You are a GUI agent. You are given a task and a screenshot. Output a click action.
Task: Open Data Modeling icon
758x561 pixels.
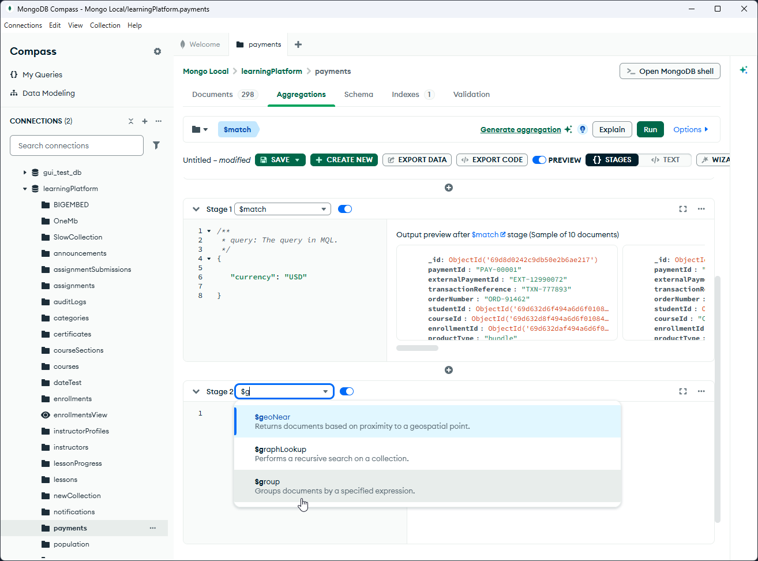pos(14,93)
